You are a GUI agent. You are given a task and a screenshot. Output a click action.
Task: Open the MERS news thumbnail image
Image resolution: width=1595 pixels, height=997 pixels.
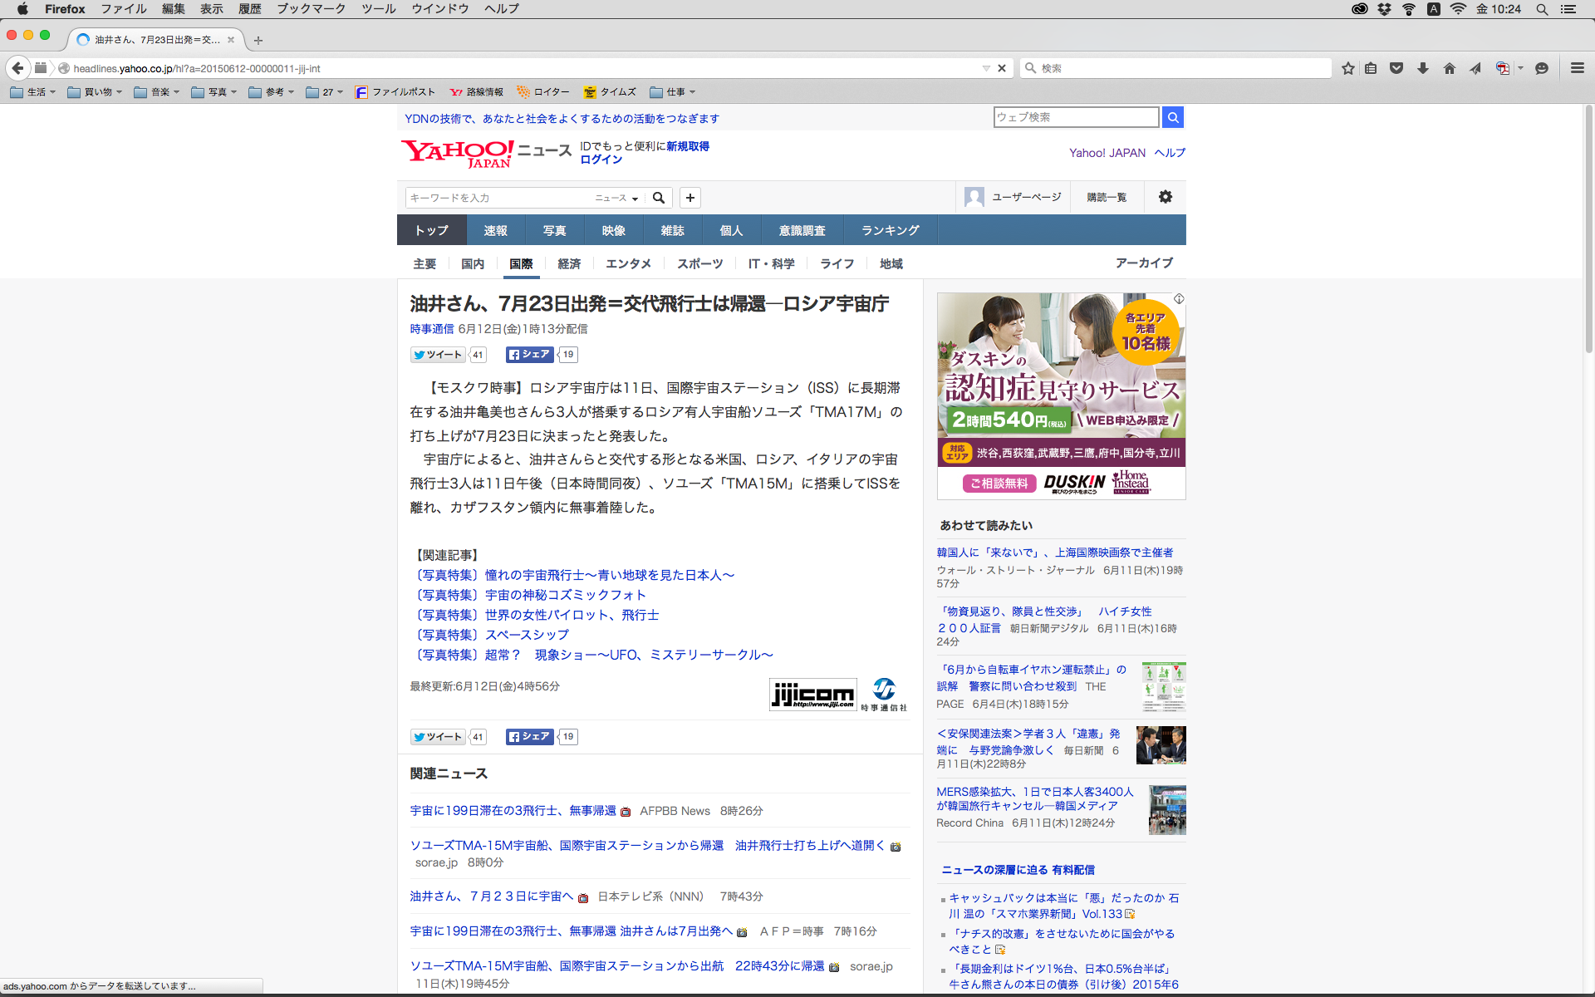[1166, 809]
